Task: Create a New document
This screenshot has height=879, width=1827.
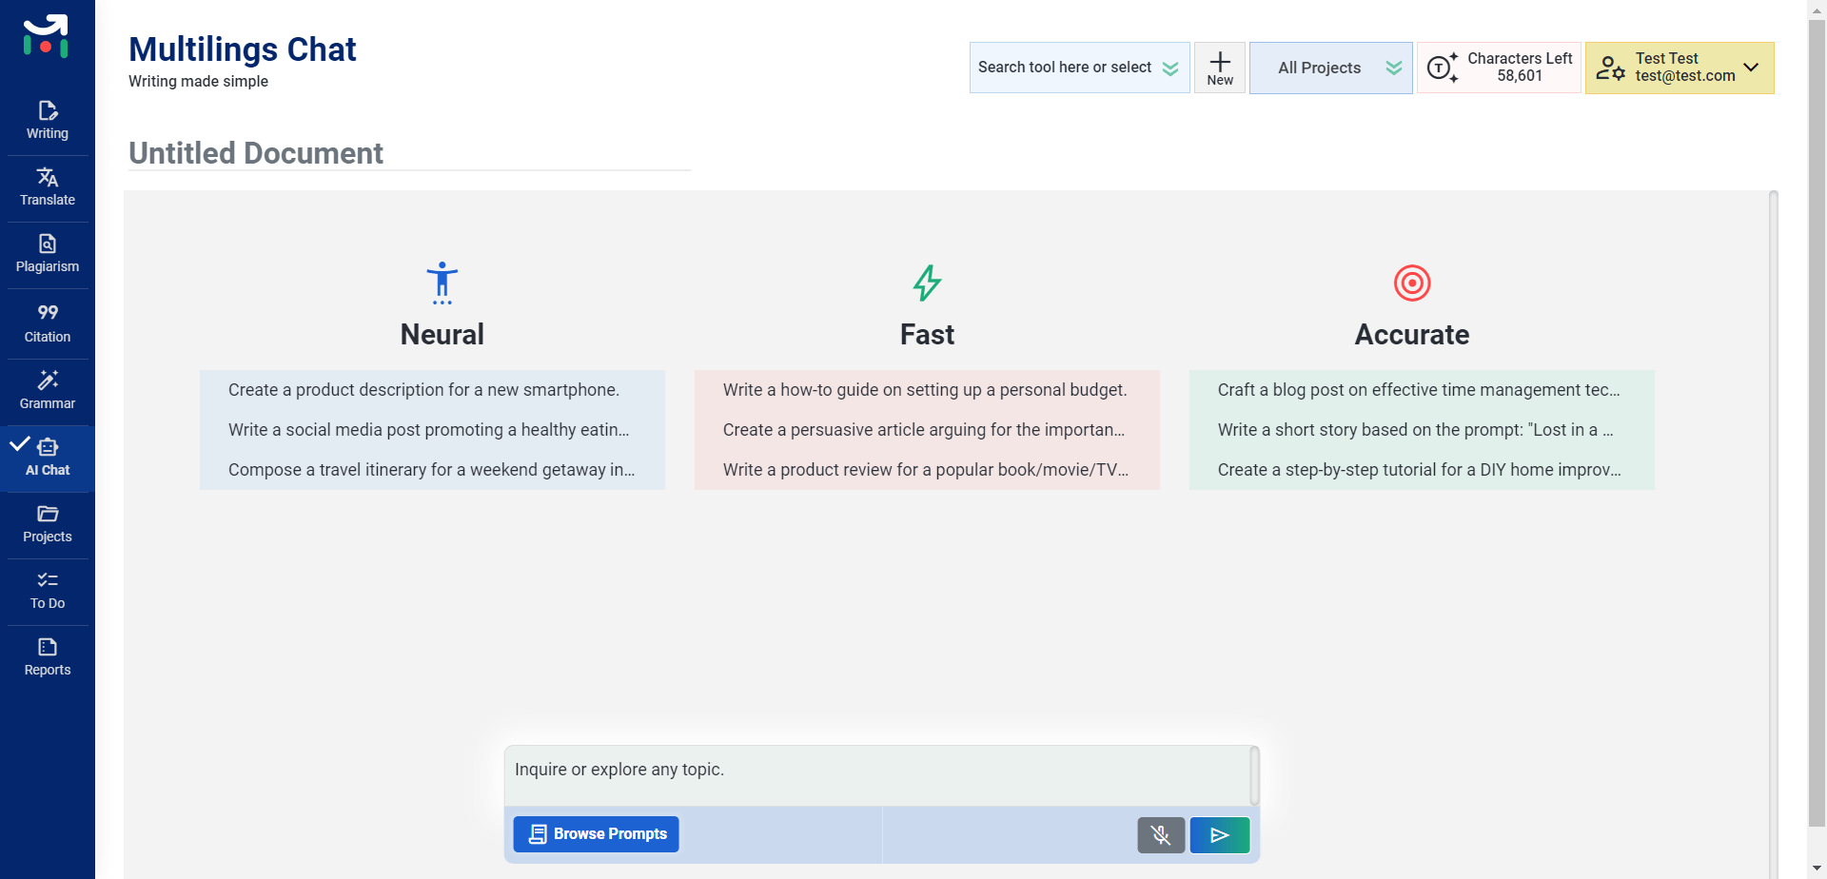Action: coord(1219,68)
